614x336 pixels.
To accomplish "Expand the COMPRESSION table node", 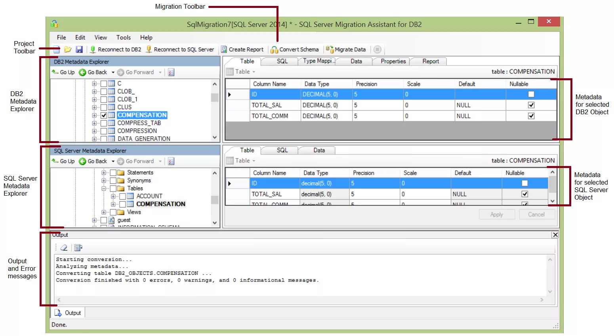I will point(94,131).
